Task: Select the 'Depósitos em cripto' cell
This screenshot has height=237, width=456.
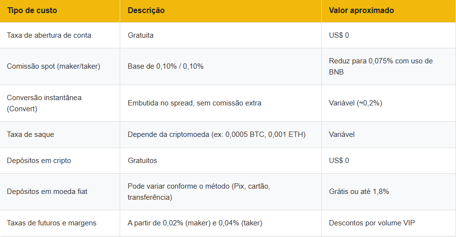Action: coord(39,161)
